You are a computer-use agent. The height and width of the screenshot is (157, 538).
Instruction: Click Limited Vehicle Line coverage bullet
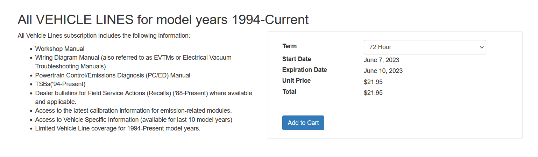(118, 128)
